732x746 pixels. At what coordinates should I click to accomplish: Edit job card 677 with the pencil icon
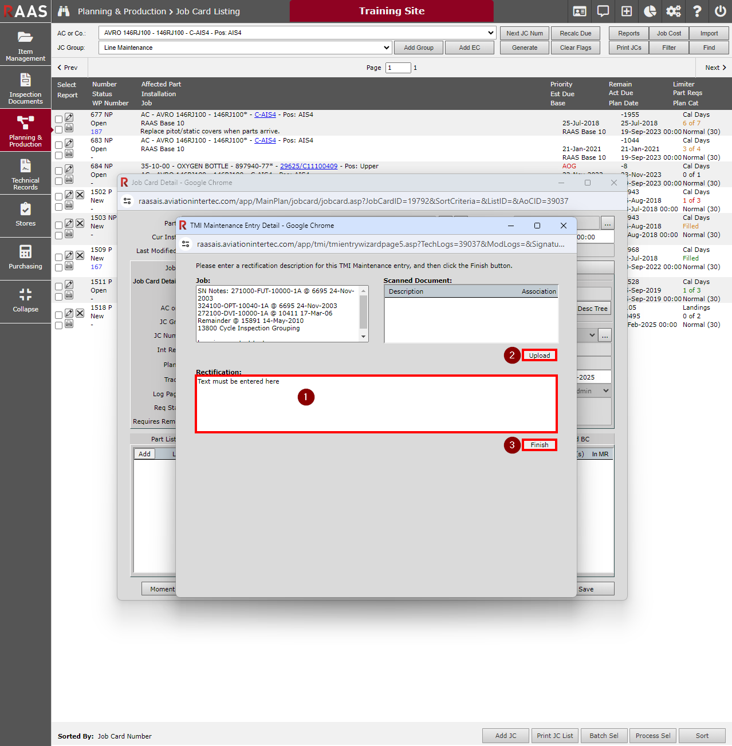(x=69, y=117)
